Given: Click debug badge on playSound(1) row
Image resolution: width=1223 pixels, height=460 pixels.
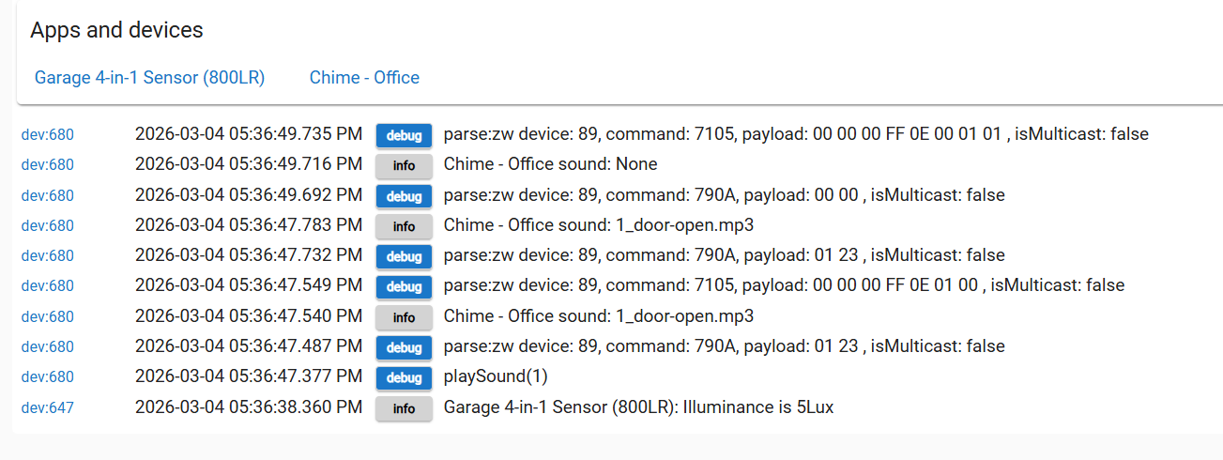Looking at the screenshot, I should (x=404, y=377).
